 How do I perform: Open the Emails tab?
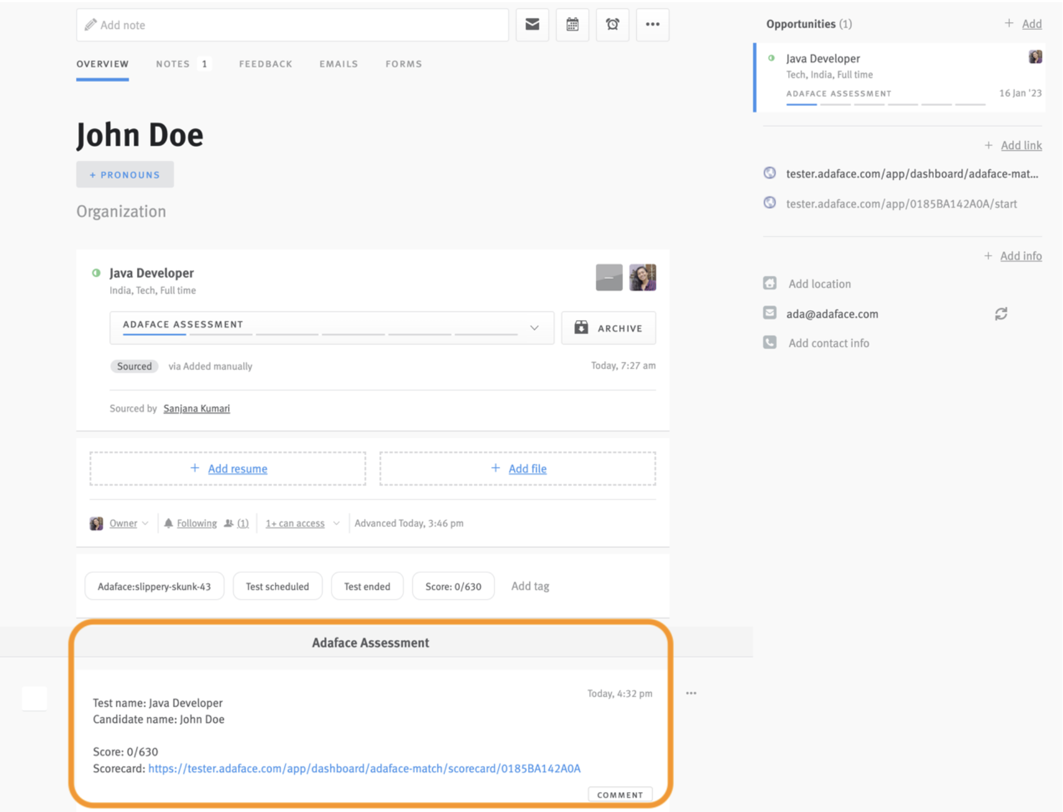[339, 64]
